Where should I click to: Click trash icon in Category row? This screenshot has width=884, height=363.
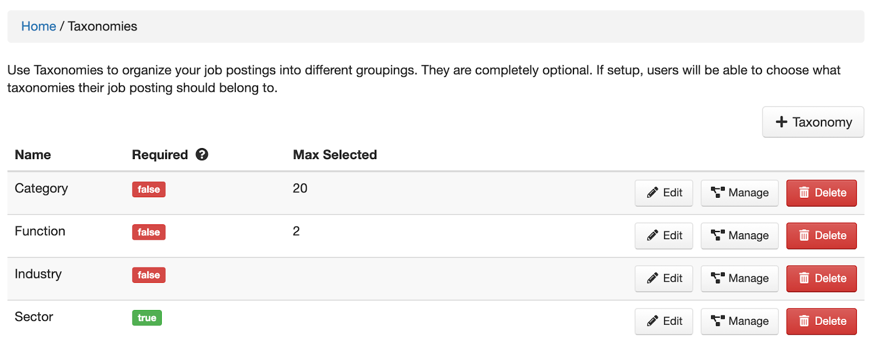804,193
